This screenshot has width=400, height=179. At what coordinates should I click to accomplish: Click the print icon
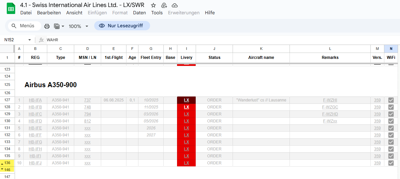(47, 26)
